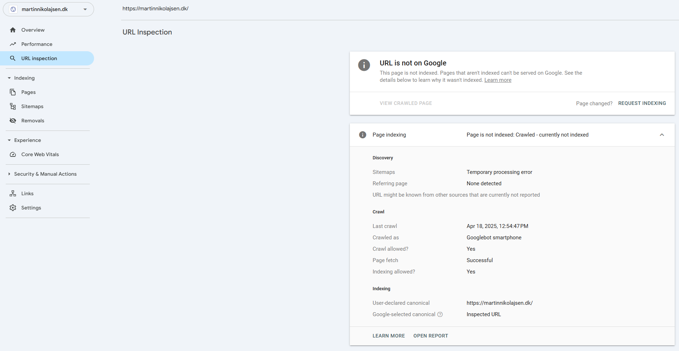Click 'Page is not indexed: Crawled - currently not indexed'
Screen dimensions: 679x351
[x=528, y=135]
